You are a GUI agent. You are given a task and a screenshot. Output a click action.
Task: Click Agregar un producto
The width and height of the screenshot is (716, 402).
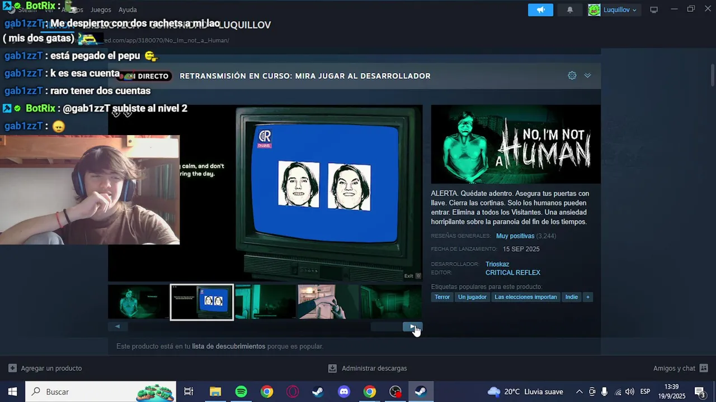(x=45, y=368)
